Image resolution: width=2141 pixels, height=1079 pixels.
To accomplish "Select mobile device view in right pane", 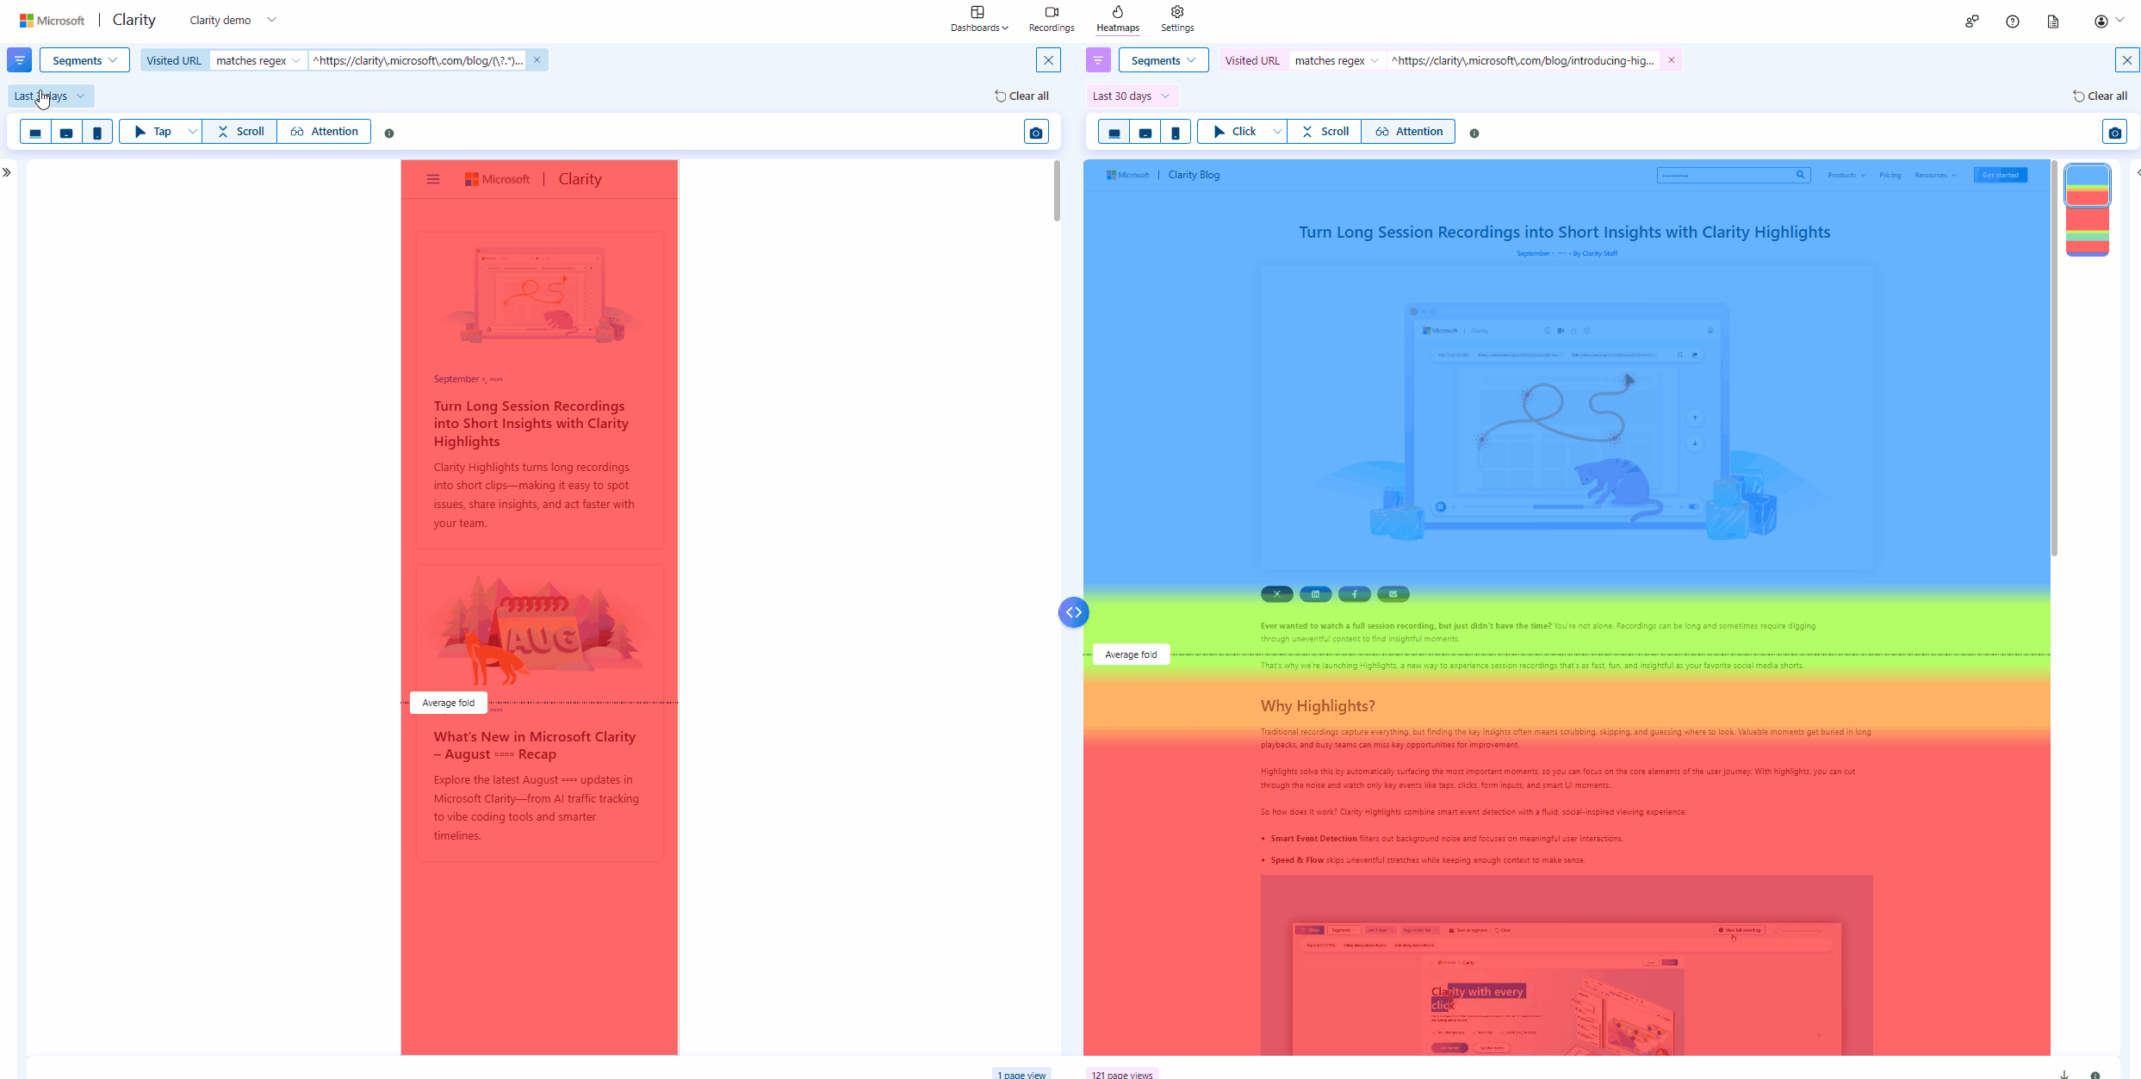I will (x=1176, y=132).
